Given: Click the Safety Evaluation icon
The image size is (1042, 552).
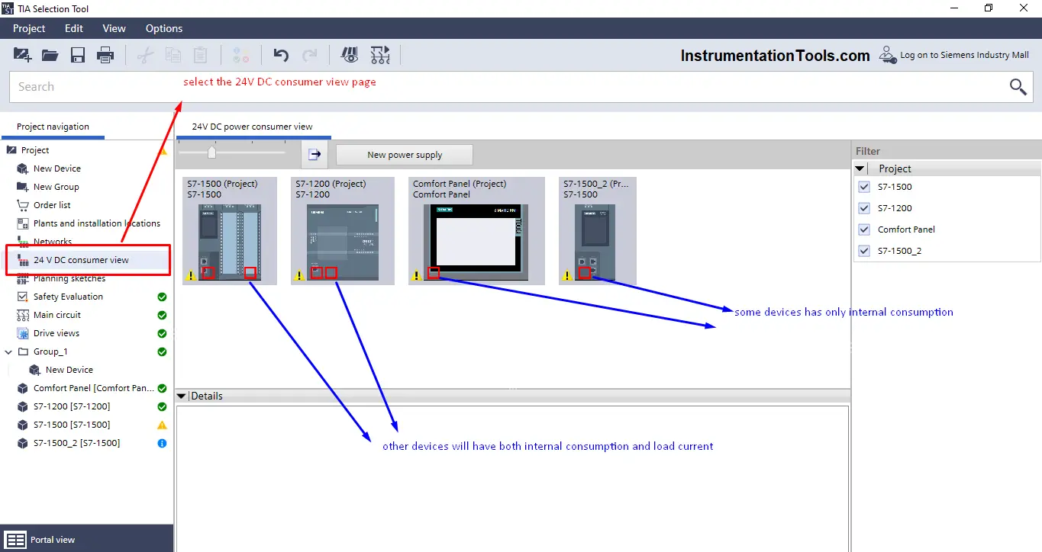Looking at the screenshot, I should [22, 297].
